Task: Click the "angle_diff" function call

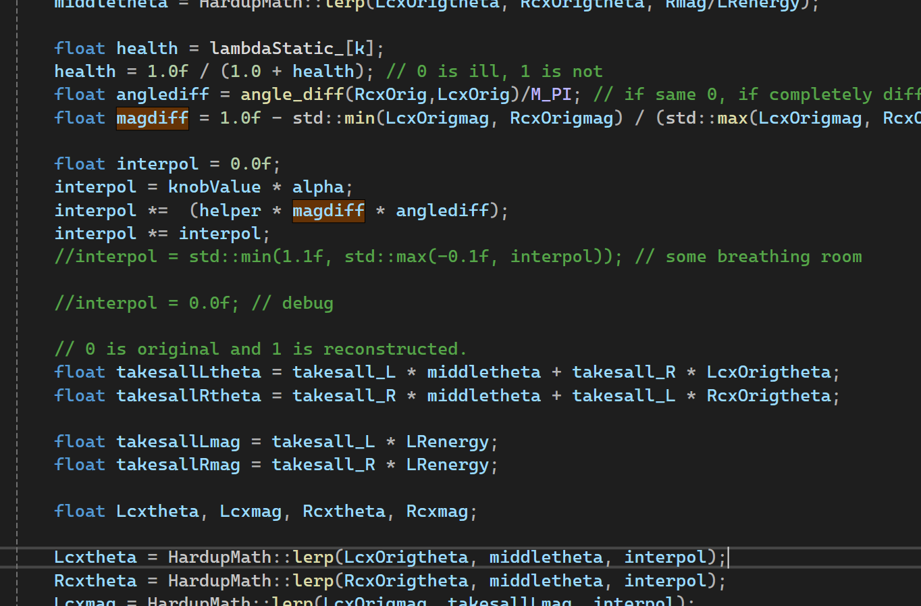Action: (x=292, y=95)
